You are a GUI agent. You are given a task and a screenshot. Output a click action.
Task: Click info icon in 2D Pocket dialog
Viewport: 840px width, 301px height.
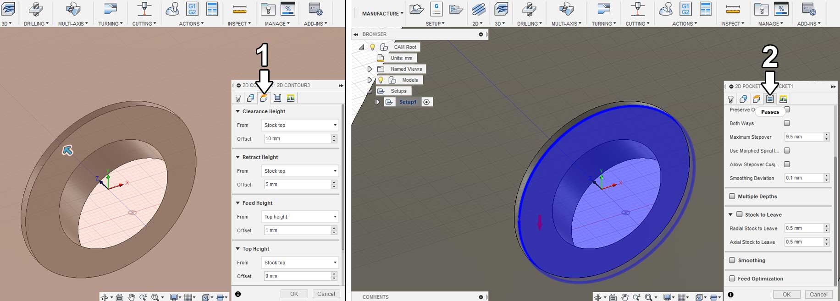pos(730,295)
